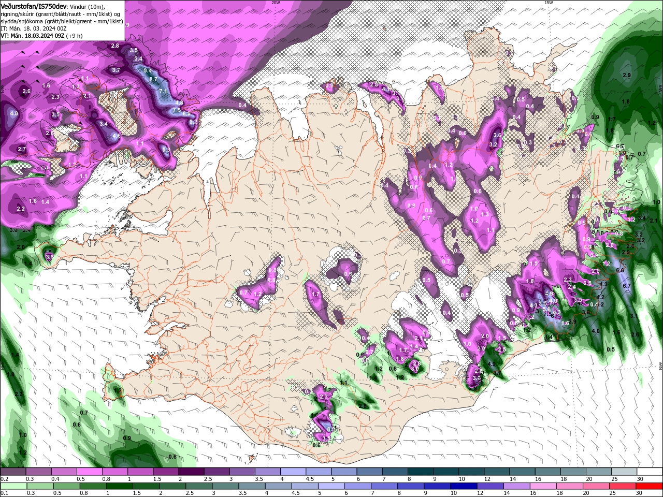
Task: Click the '(+9 h)' forecast offset text
Action: 75,36
